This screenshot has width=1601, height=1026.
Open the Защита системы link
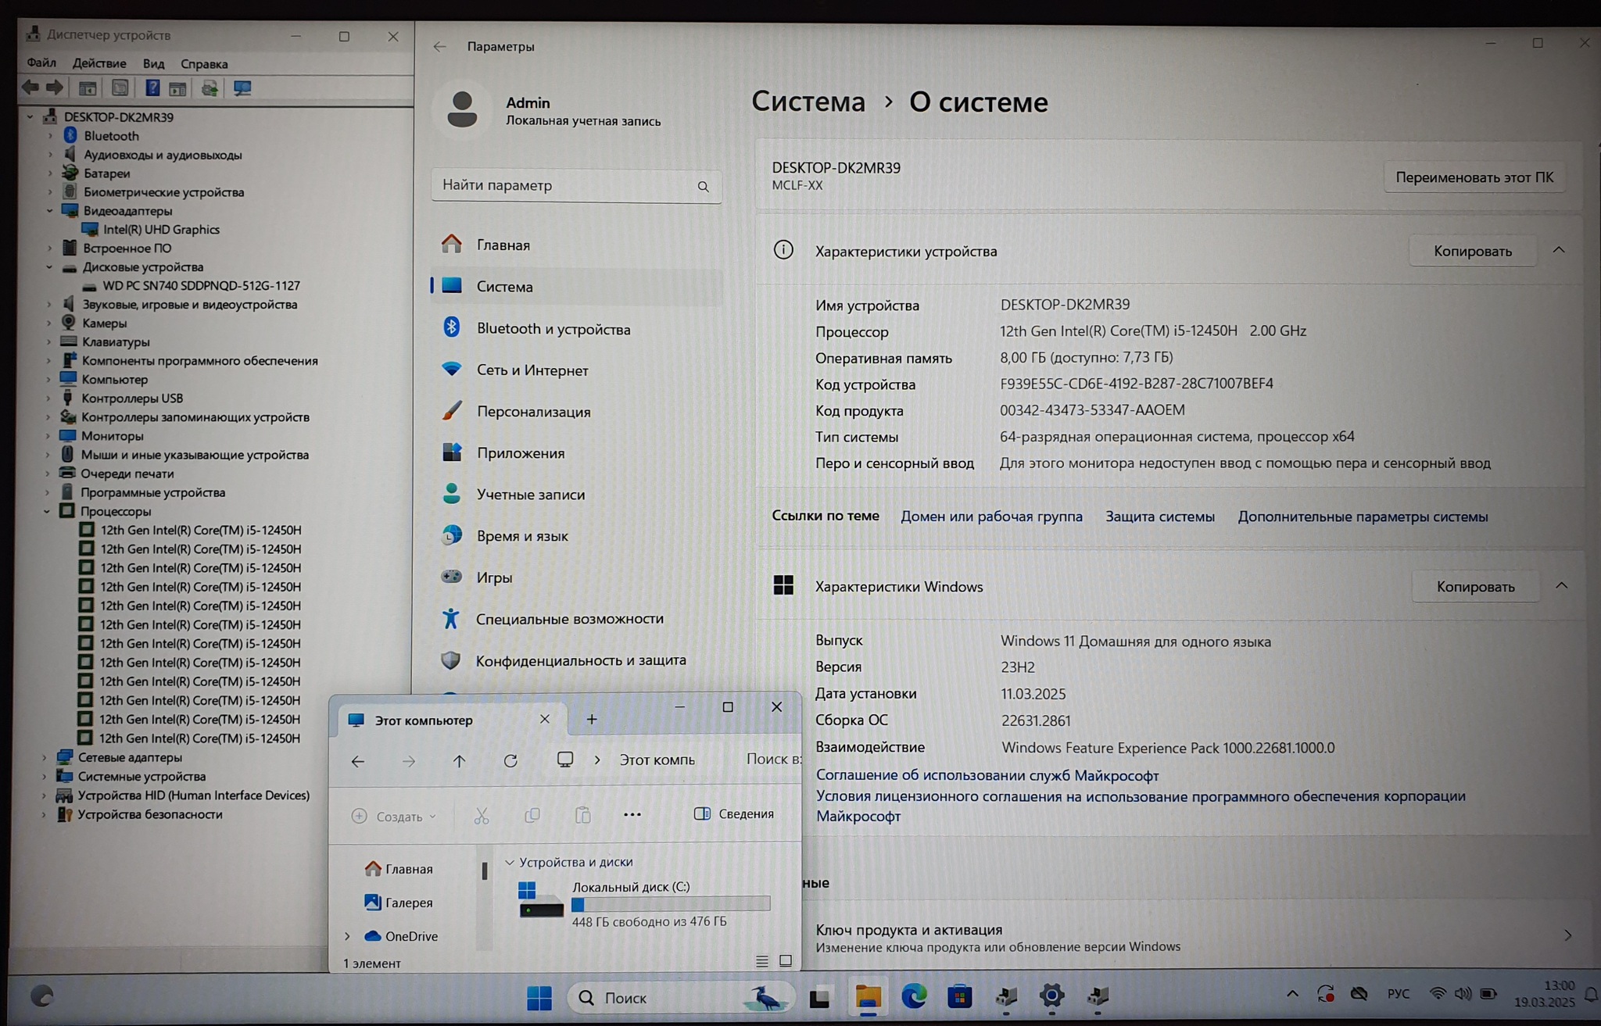pos(1159,517)
